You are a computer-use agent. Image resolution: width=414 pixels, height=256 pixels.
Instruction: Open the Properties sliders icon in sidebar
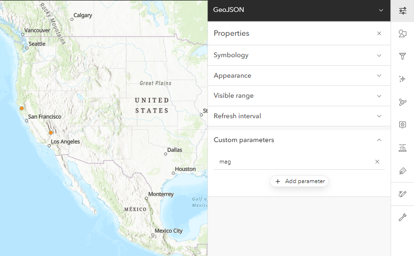point(403,11)
